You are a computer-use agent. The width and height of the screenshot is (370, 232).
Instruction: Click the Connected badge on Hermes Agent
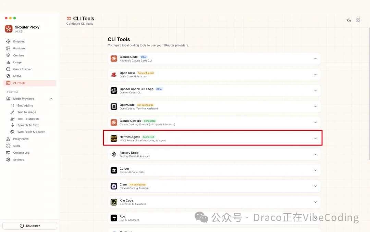click(x=148, y=137)
